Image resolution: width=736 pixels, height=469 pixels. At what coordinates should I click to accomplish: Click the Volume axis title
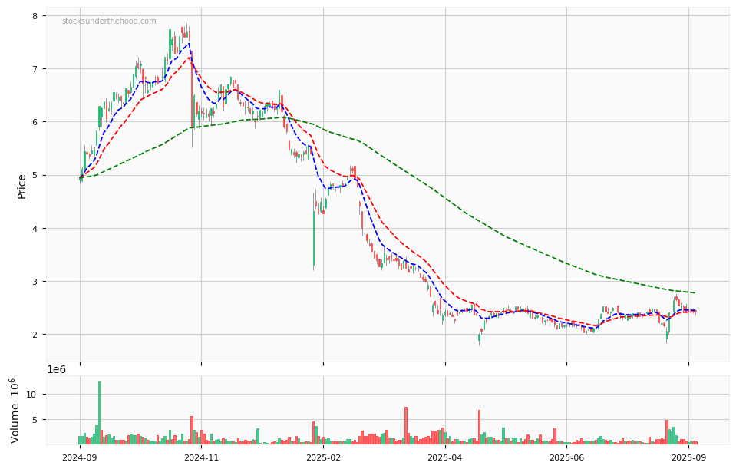[15, 411]
